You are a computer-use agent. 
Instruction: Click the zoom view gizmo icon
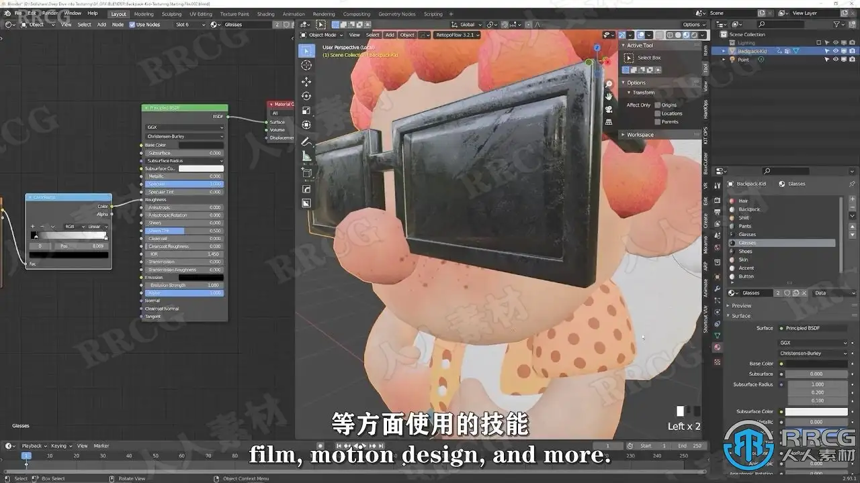pyautogui.click(x=609, y=85)
